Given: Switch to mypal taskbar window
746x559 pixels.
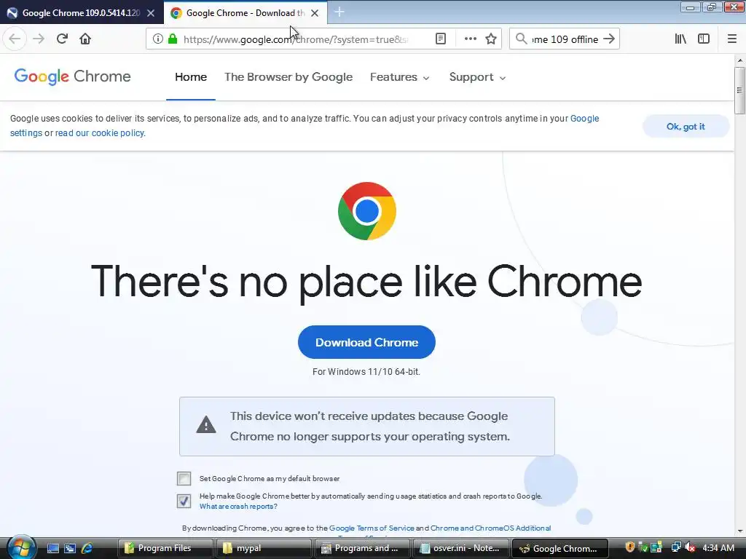Looking at the screenshot, I should point(264,548).
